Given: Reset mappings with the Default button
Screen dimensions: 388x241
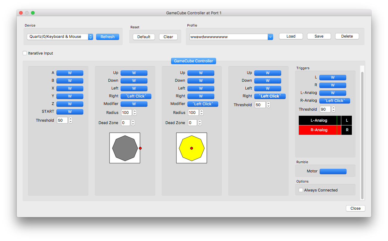Looking at the screenshot, I should 144,37.
